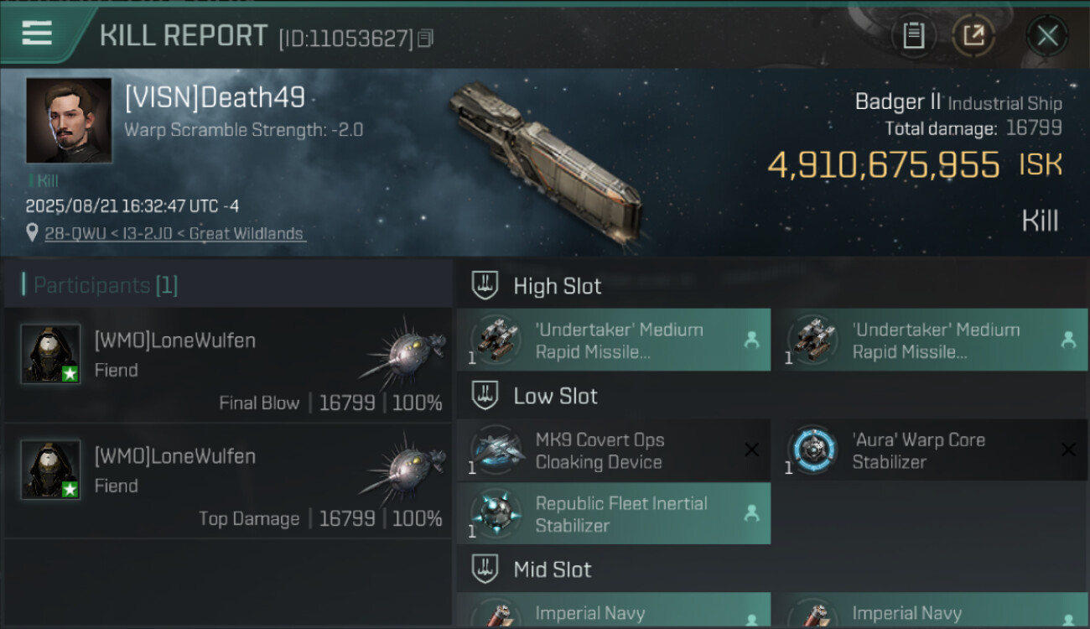Click the MK9 Covert Ops Cloaking Device icon
The image size is (1090, 629).
point(497,450)
